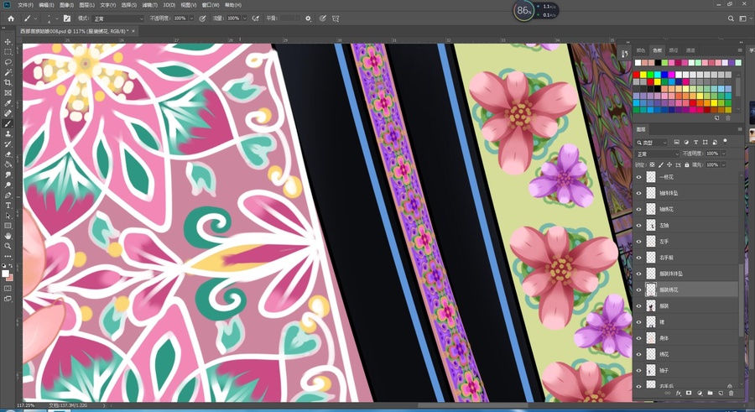
Task: Open layer opacity dropdown arrow
Action: coord(724,154)
